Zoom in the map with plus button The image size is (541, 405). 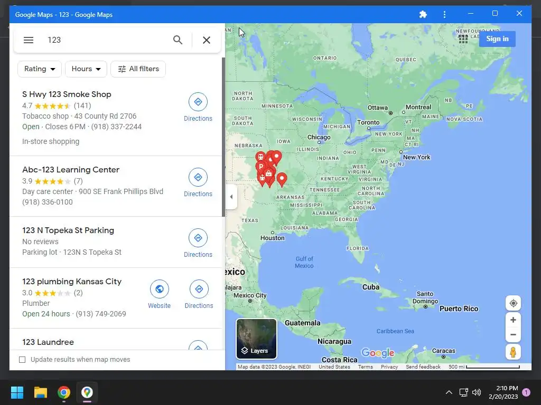point(513,320)
